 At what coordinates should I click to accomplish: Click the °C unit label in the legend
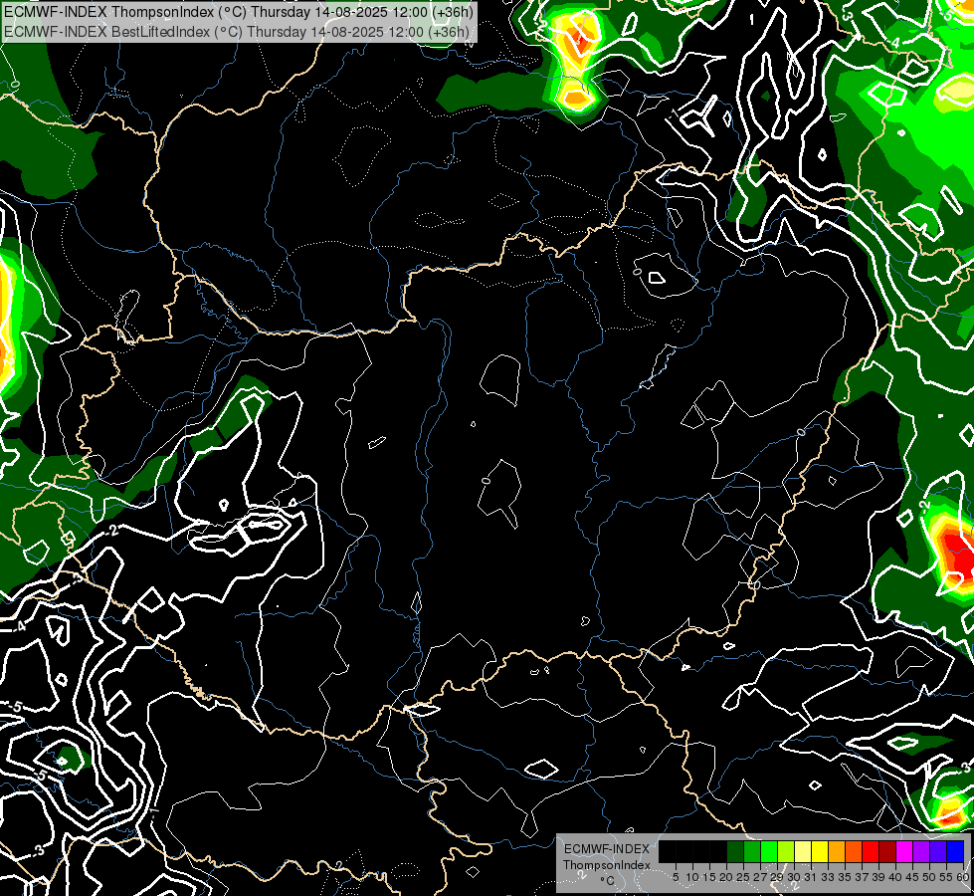click(x=608, y=881)
